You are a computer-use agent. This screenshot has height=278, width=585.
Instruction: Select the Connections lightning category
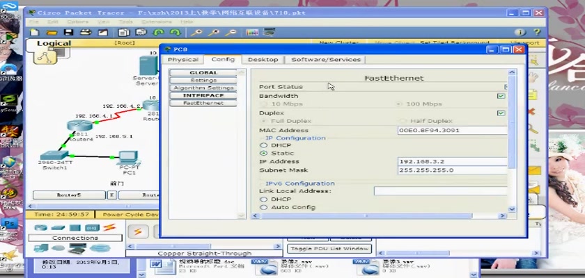(109, 227)
